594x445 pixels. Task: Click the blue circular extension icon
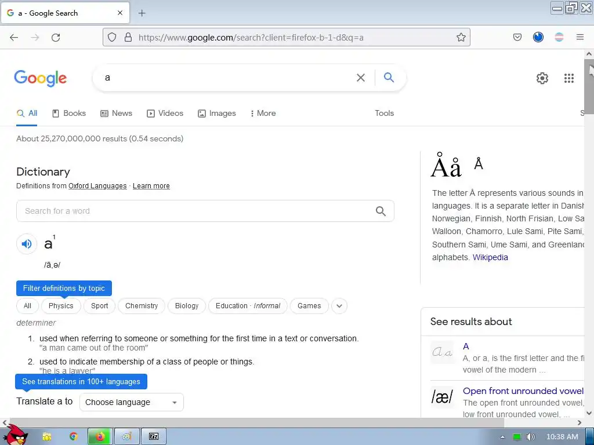point(538,37)
